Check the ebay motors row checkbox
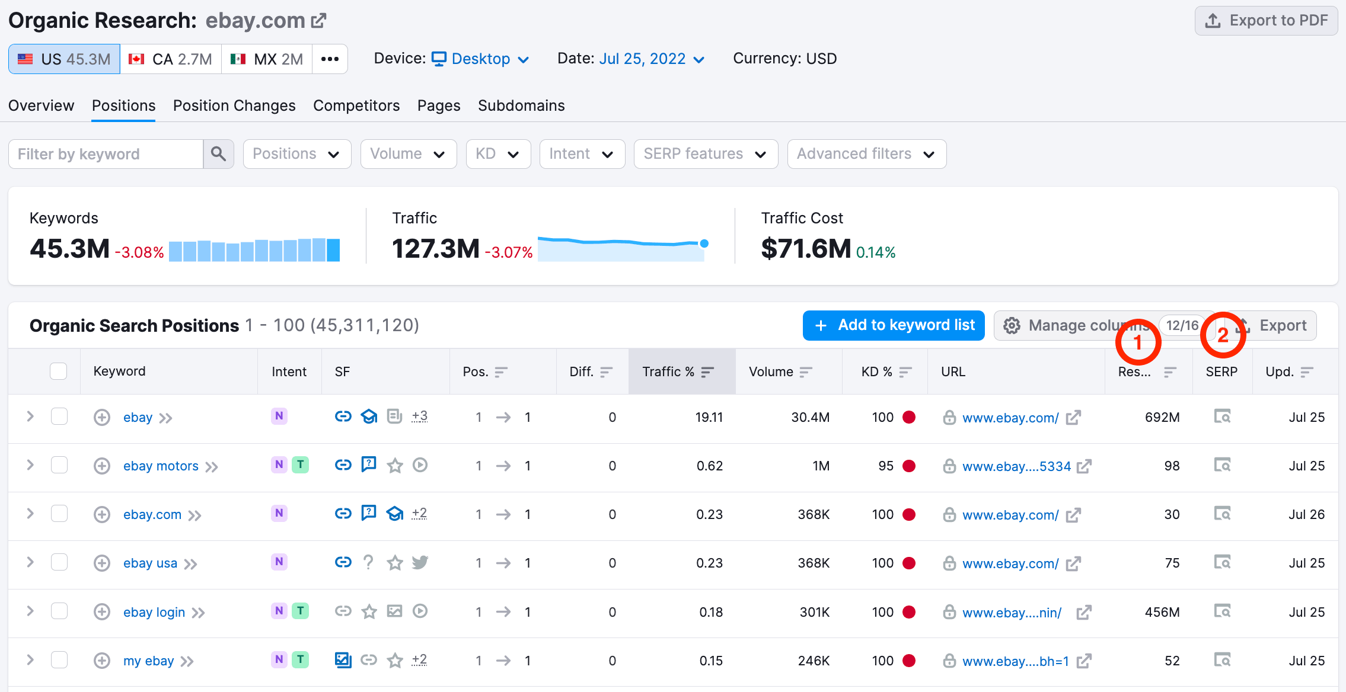Image resolution: width=1346 pixels, height=692 pixels. (x=59, y=465)
